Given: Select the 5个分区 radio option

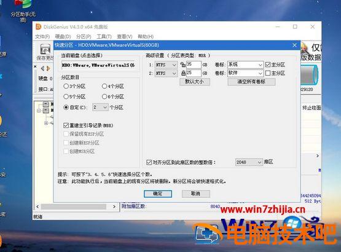Looking at the screenshot, I should (66, 96).
